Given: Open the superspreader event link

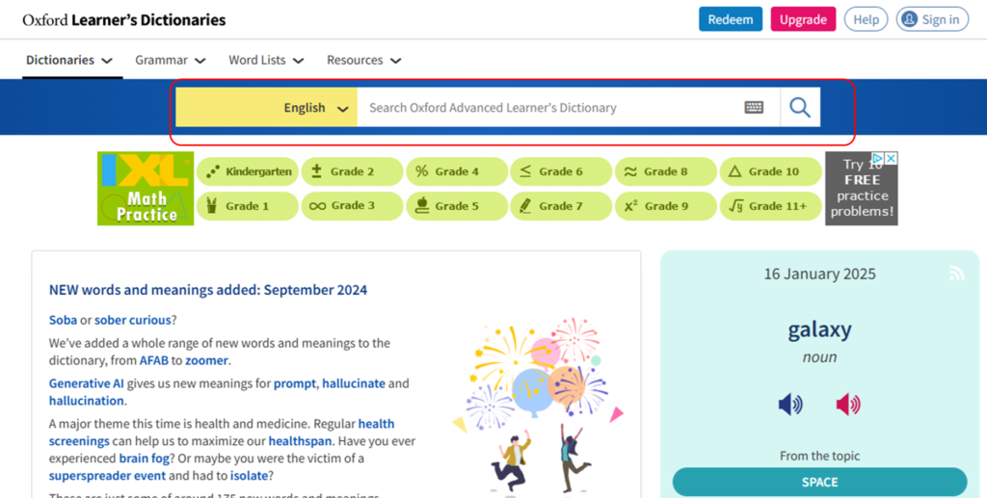Looking at the screenshot, I should click(x=107, y=476).
